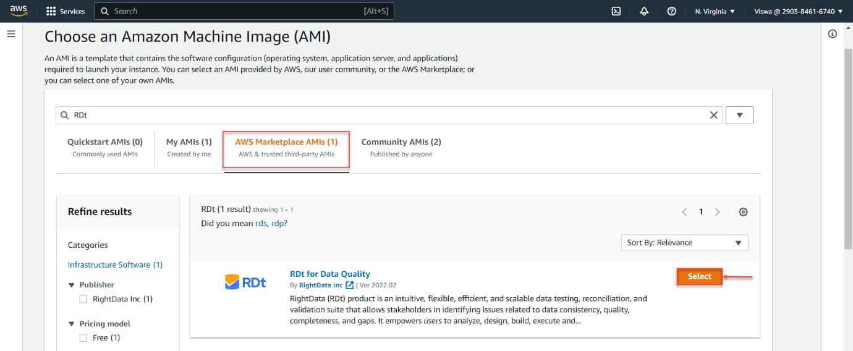Open the help question mark icon
This screenshot has height=351, width=853.
(x=672, y=11)
